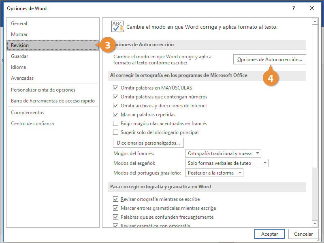Viewport: 324px width, 243px height.
Task: Enable Exigir mayúsculas acentuadas en francés
Action: [x=116, y=124]
